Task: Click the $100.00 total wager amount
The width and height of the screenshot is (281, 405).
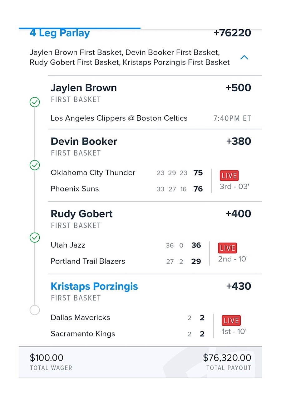Action: click(47, 358)
